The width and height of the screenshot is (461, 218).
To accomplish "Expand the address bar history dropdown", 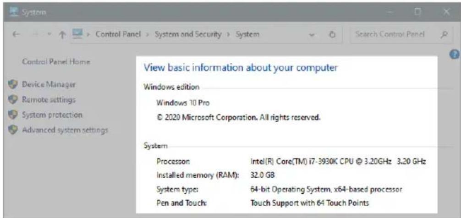I will click(x=312, y=35).
